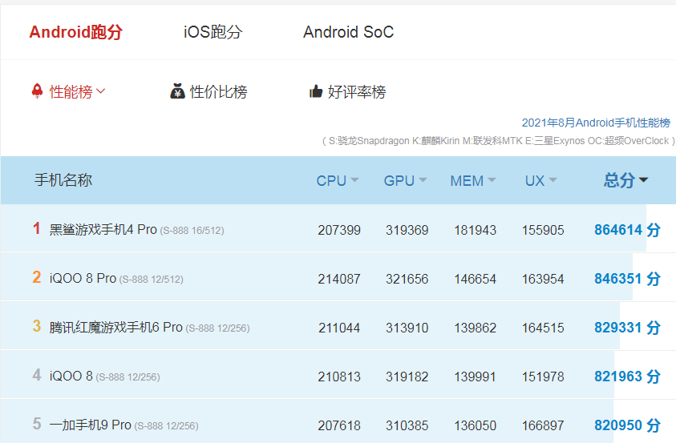Image resolution: width=676 pixels, height=443 pixels.
Task: Click the MEM score 146654
Action: pyautogui.click(x=475, y=279)
